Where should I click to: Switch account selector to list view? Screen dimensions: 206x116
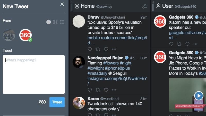coord(62,22)
